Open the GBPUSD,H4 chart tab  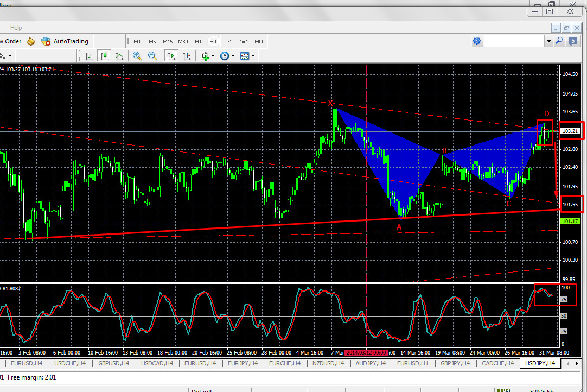(113, 363)
